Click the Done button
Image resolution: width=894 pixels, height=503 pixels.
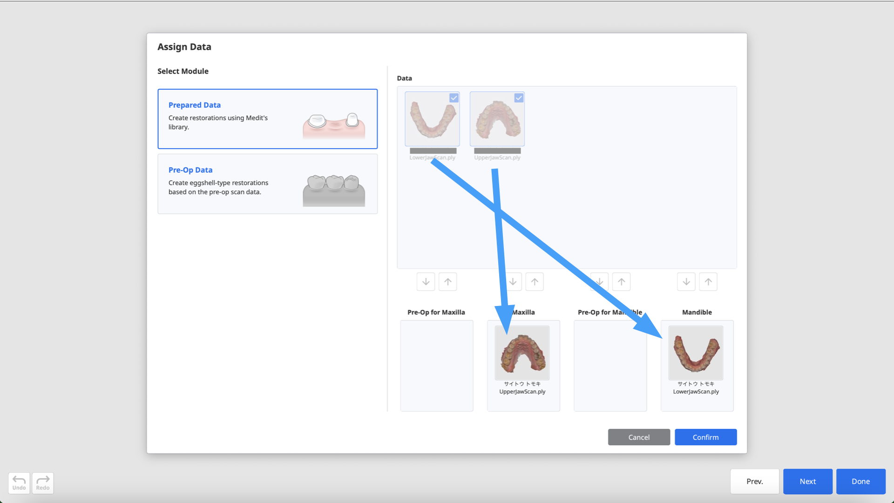click(860, 481)
